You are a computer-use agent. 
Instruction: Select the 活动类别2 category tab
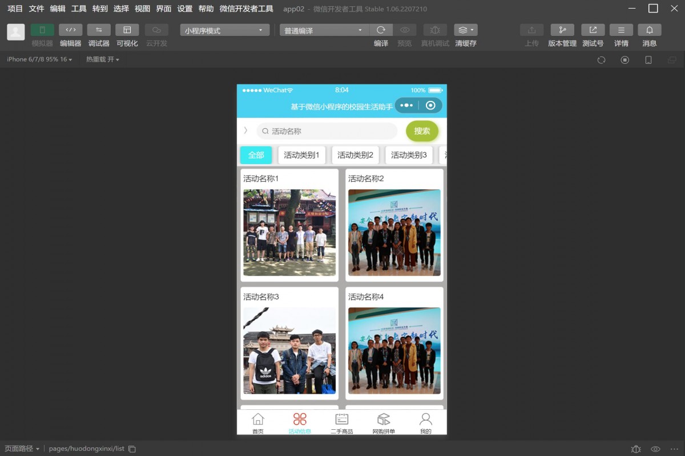point(355,155)
